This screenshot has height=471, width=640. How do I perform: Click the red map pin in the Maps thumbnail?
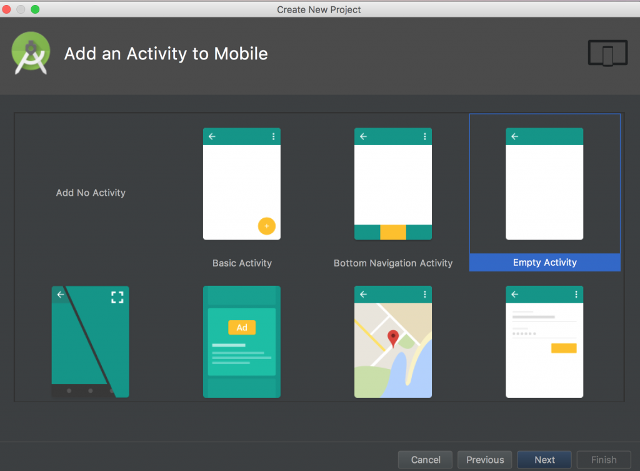tap(393, 338)
